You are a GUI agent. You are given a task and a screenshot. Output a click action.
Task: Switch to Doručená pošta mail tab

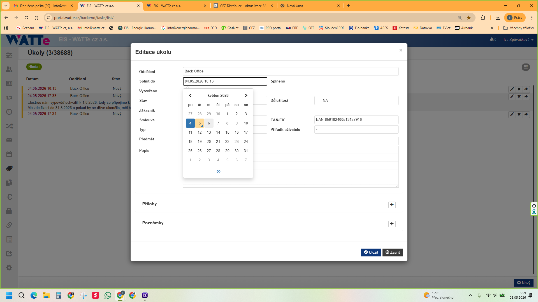[43, 6]
